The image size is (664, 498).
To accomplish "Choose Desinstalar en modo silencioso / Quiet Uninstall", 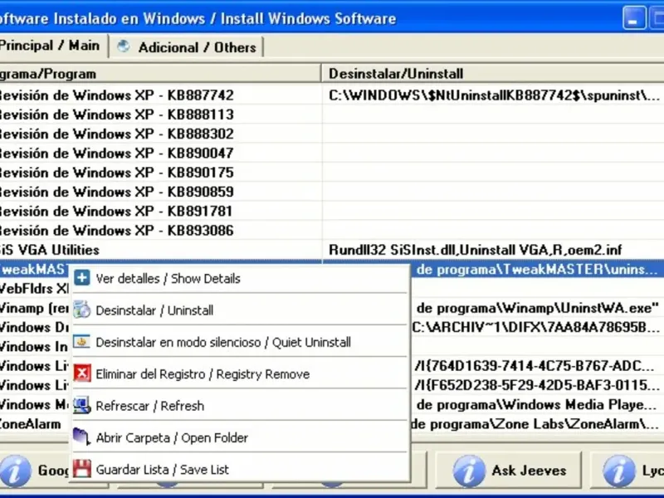I will 240,342.
